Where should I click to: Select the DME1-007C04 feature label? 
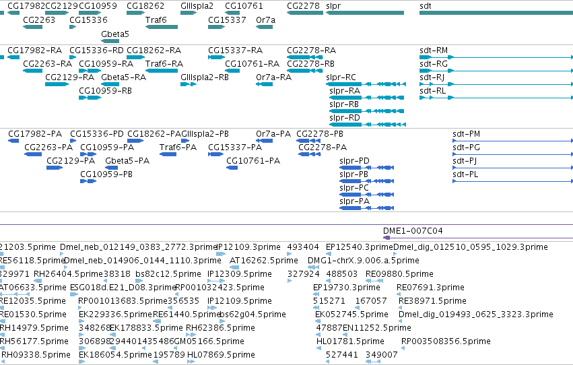coord(413,230)
